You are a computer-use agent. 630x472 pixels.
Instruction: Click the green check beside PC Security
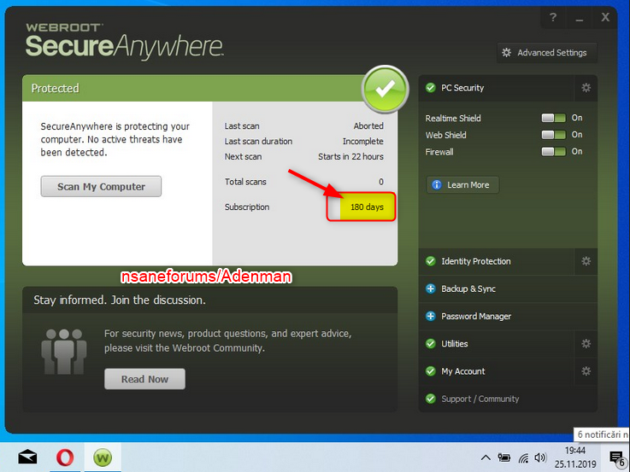pos(430,88)
